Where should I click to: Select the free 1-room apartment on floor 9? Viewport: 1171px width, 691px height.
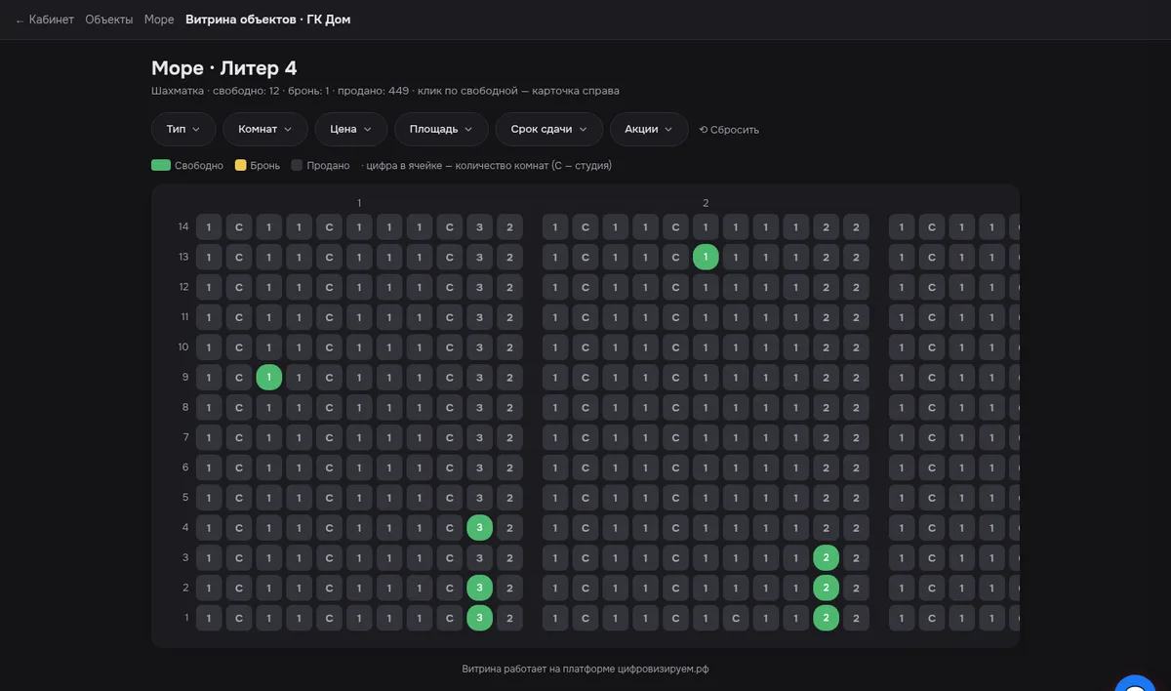point(269,378)
